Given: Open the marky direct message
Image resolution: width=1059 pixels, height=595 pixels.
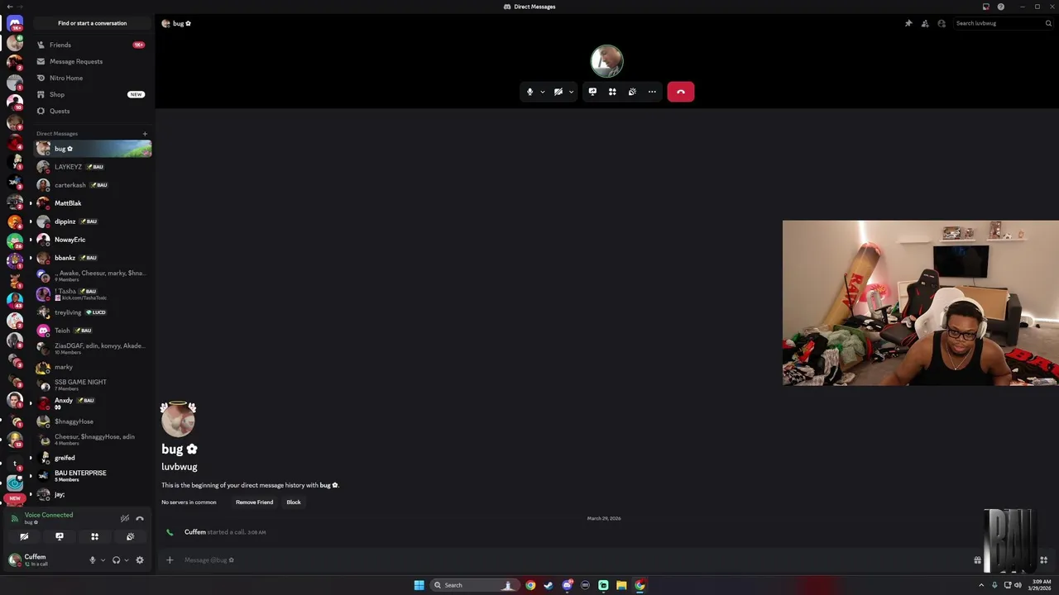Looking at the screenshot, I should coord(92,367).
